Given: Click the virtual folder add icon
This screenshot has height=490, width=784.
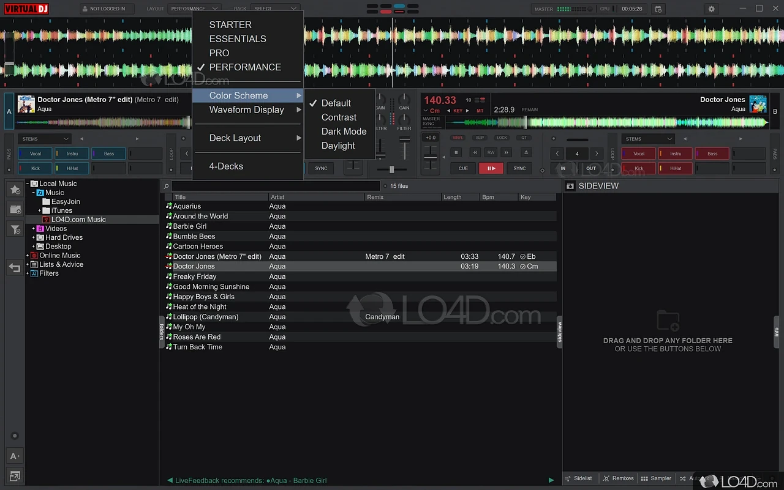Looking at the screenshot, I should (x=15, y=209).
